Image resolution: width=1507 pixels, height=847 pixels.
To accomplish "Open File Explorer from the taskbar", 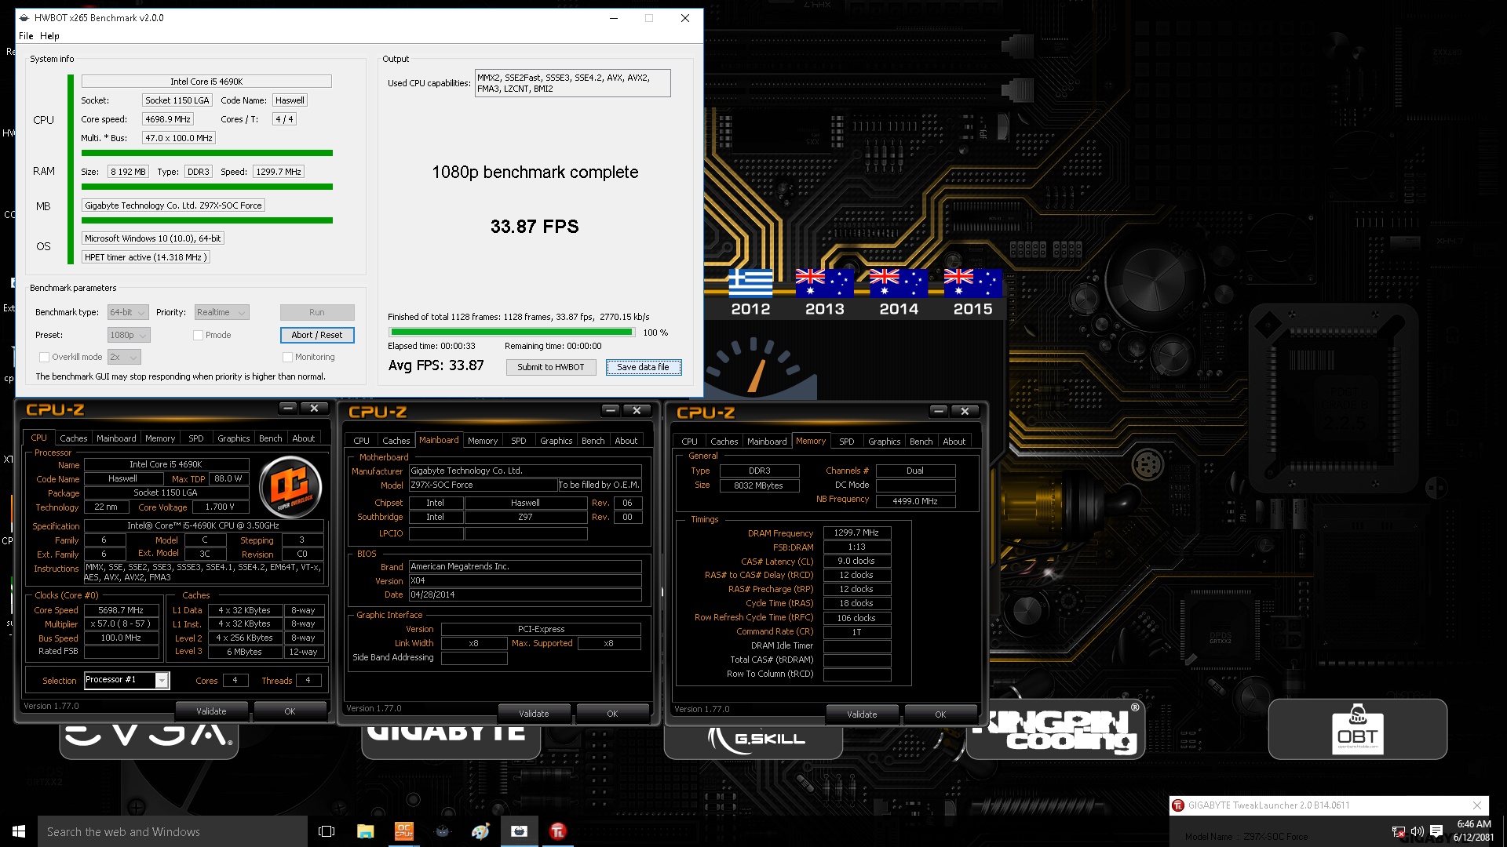I will (365, 831).
